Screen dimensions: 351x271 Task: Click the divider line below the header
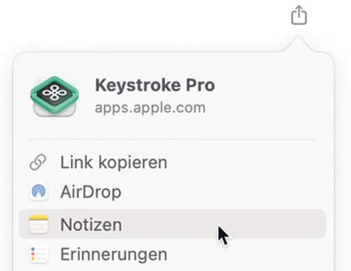pos(172,140)
